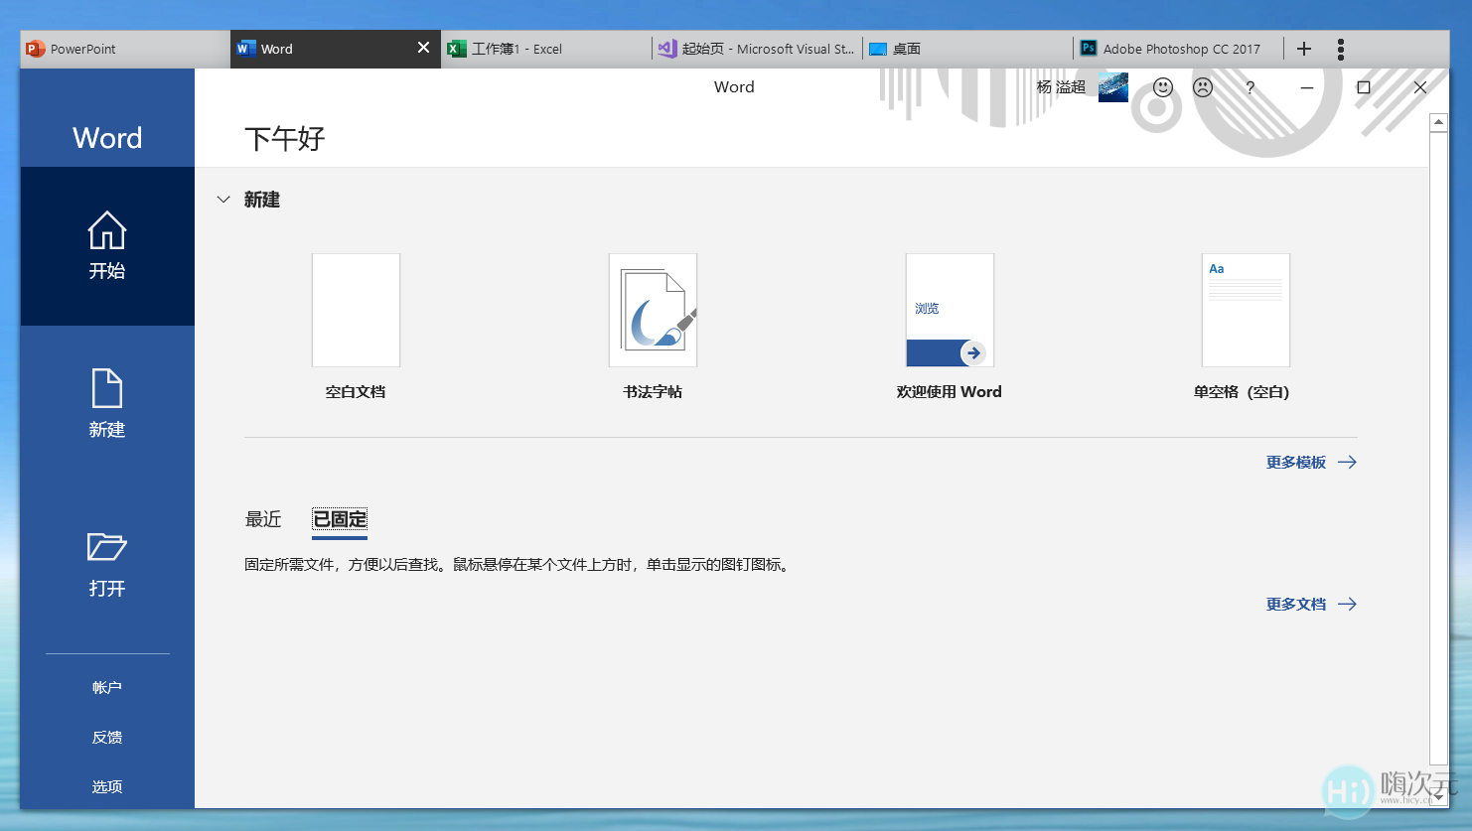Viewport: 1472px width, 831px height.
Task: Add a new tab with the plus icon
Action: coord(1304,48)
